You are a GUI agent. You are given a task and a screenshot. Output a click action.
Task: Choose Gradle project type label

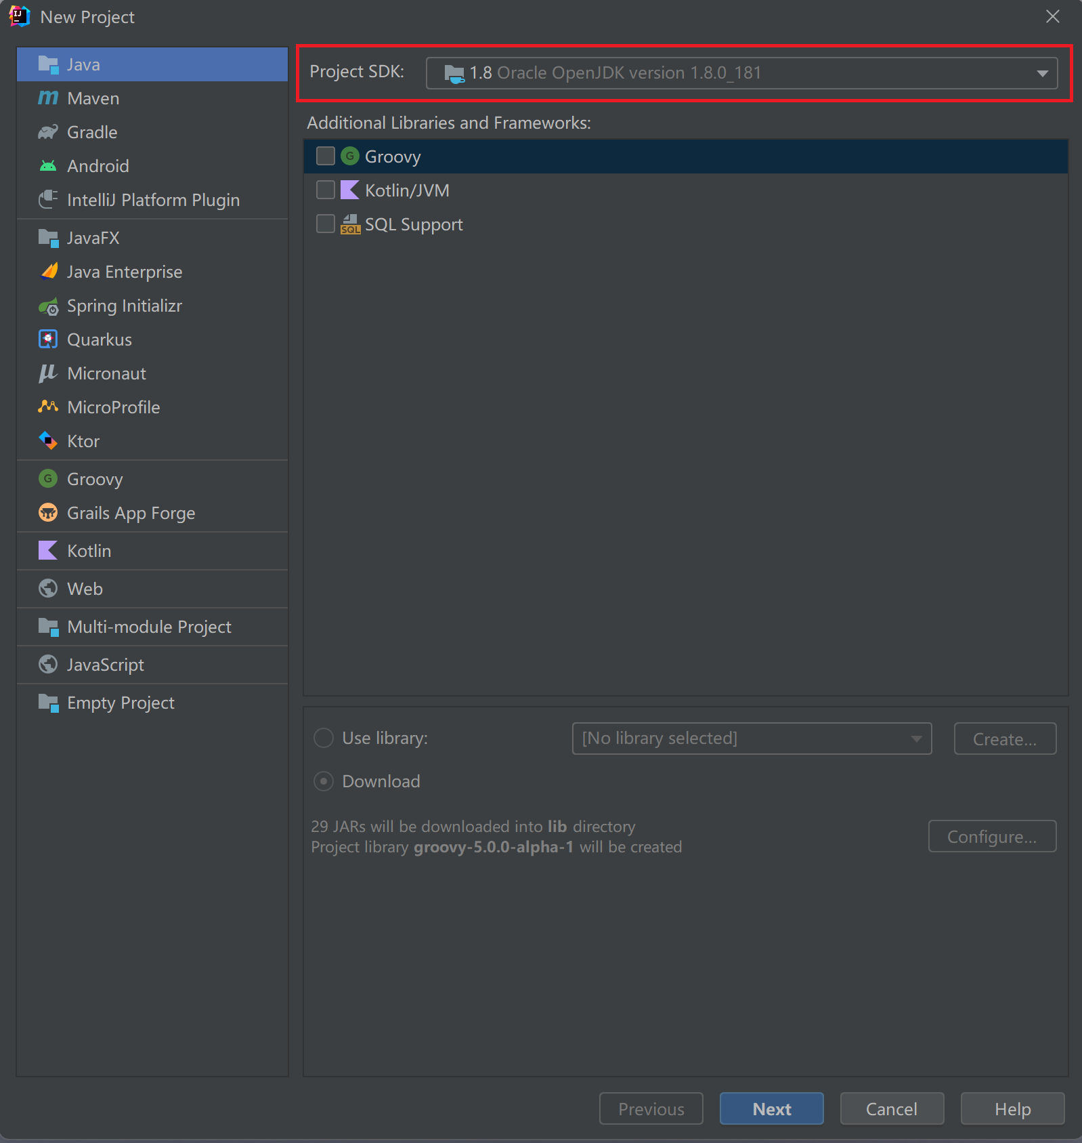(92, 132)
